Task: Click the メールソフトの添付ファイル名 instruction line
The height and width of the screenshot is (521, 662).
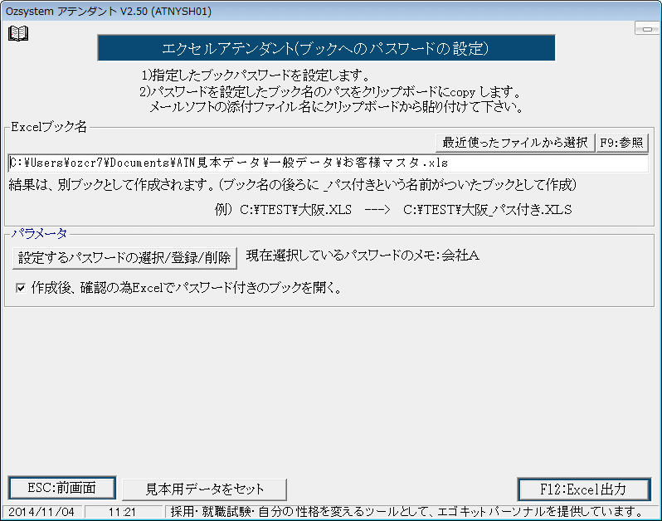Action: pyautogui.click(x=336, y=107)
